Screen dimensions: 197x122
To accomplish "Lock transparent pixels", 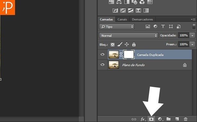I will [112, 44].
